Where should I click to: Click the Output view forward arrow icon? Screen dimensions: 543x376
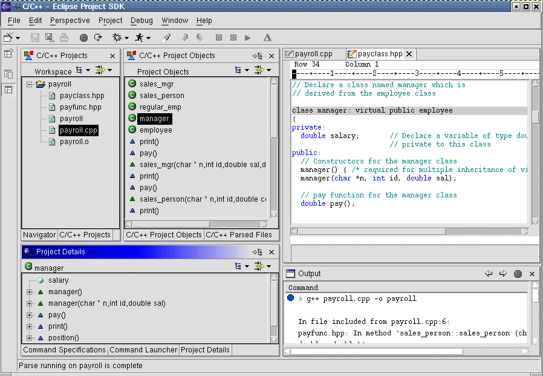(503, 274)
